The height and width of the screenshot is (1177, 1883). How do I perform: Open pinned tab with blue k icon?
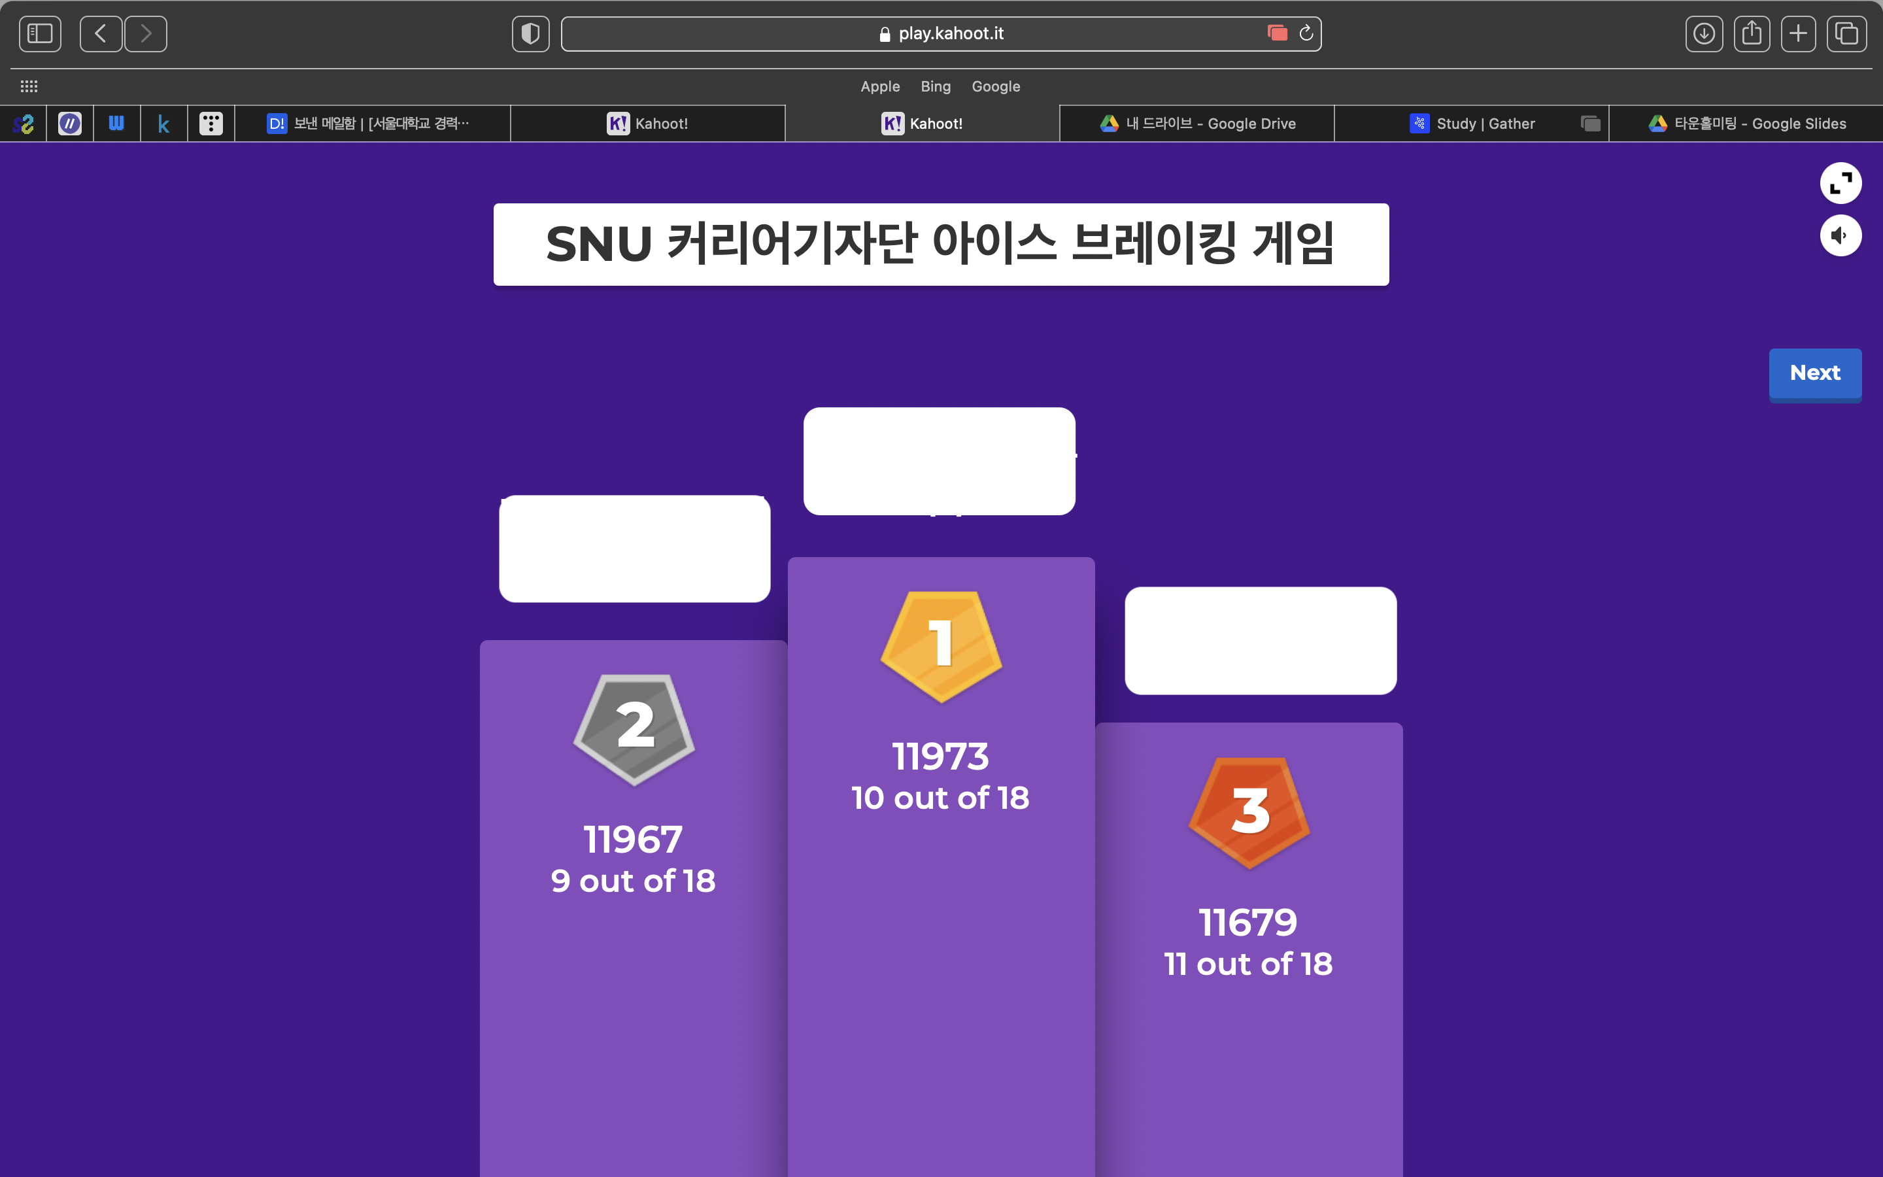163,123
